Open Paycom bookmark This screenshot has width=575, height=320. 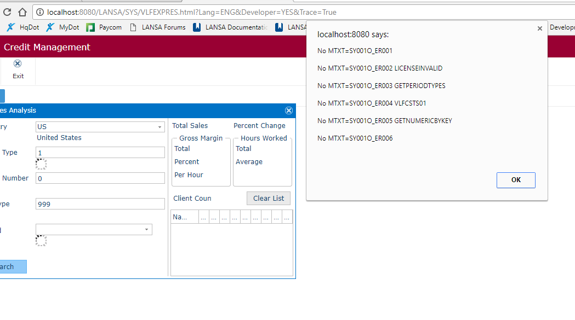pyautogui.click(x=104, y=27)
